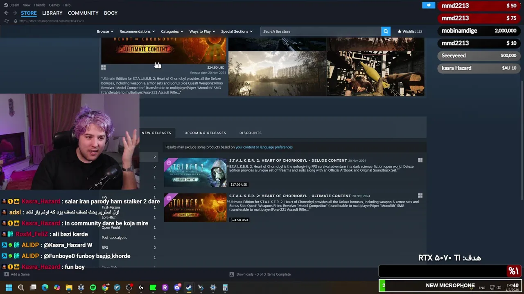Click the search magnifier button in store
Image resolution: width=524 pixels, height=294 pixels.
(x=386, y=31)
